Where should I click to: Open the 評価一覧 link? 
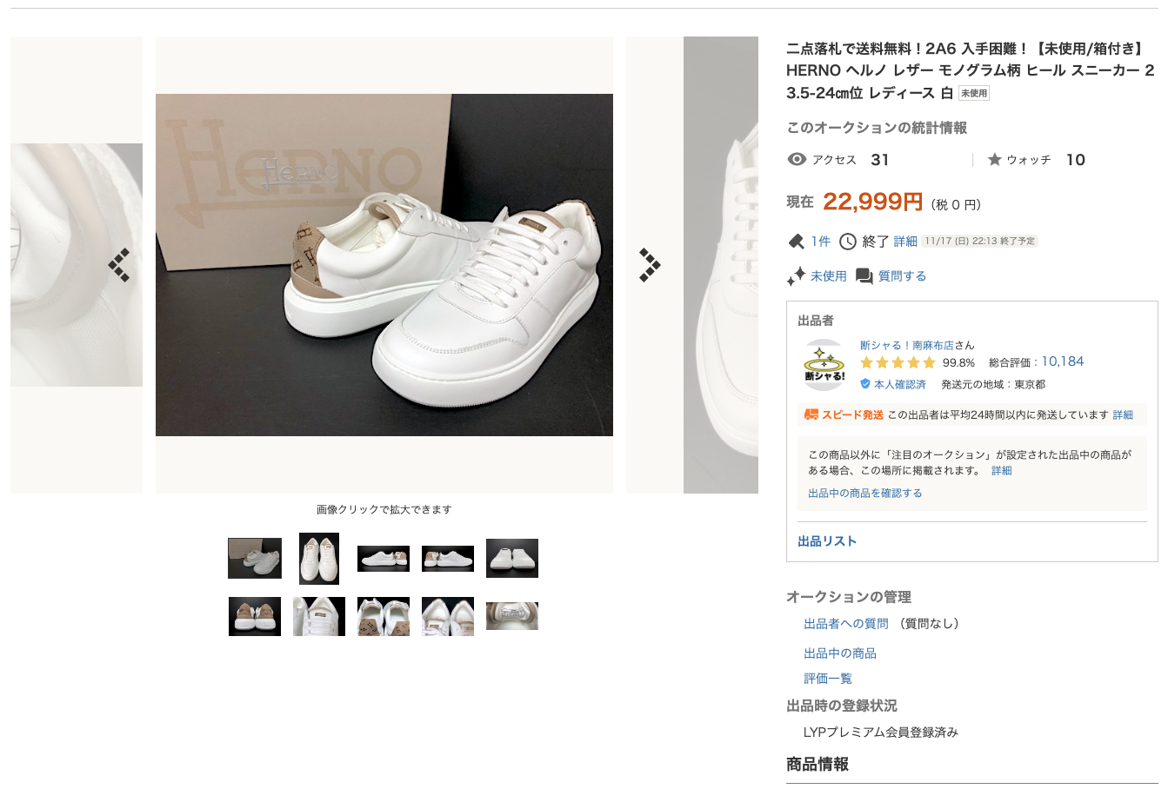point(828,679)
